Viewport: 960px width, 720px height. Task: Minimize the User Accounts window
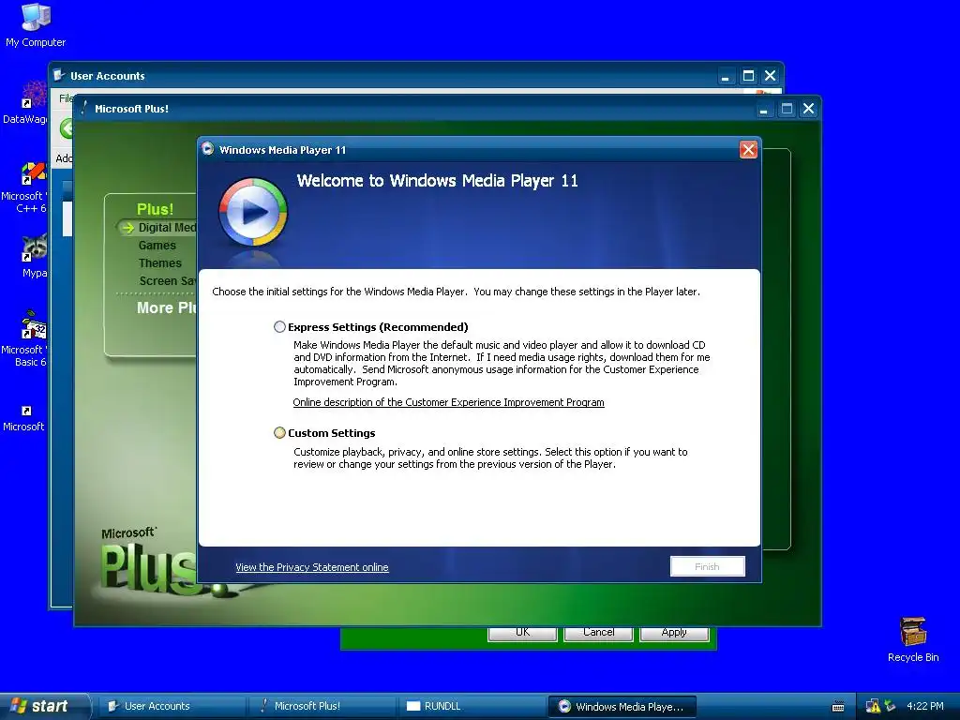pyautogui.click(x=725, y=76)
